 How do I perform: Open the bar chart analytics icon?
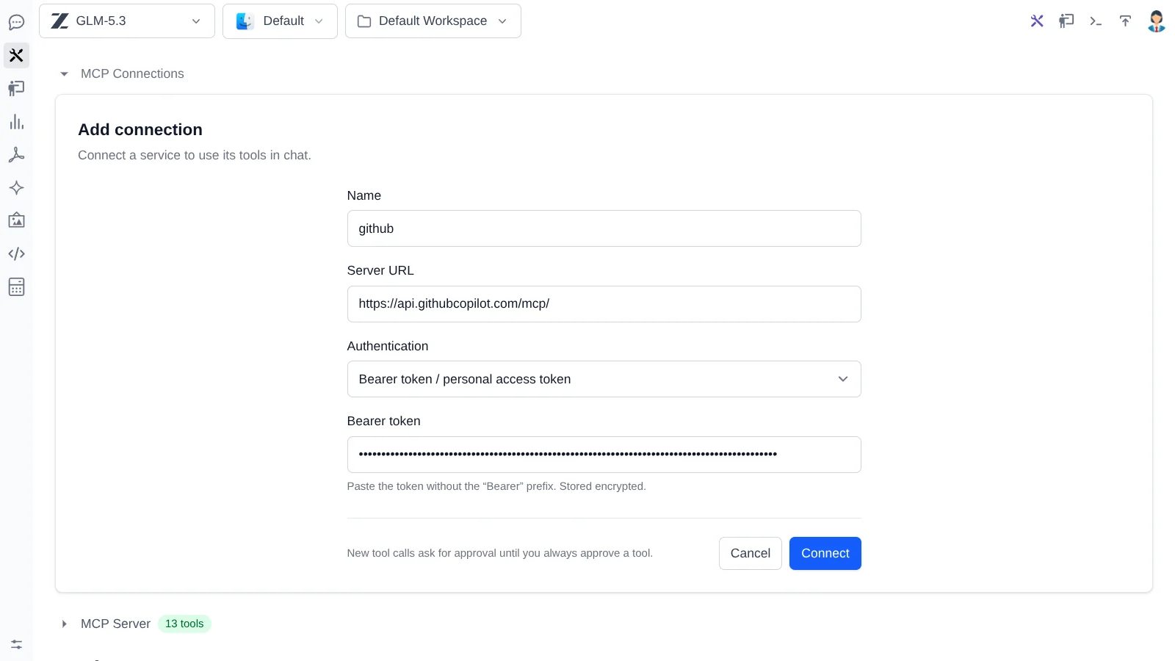[16, 122]
